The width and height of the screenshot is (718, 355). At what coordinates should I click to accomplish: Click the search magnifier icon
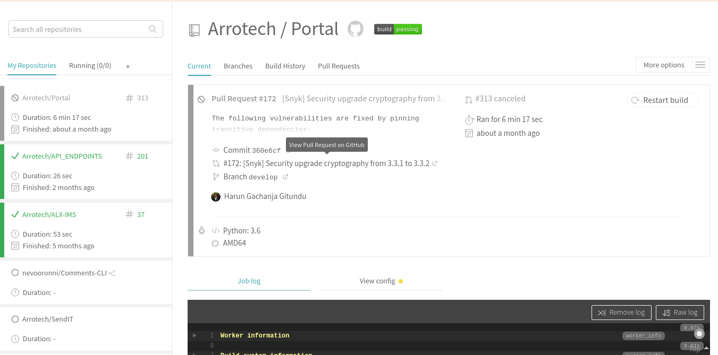(153, 29)
